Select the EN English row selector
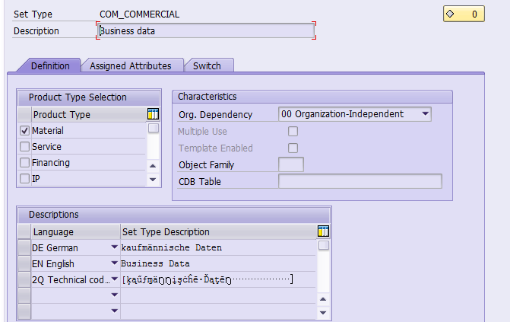Viewport: 510px width, 322px height. (x=24, y=263)
